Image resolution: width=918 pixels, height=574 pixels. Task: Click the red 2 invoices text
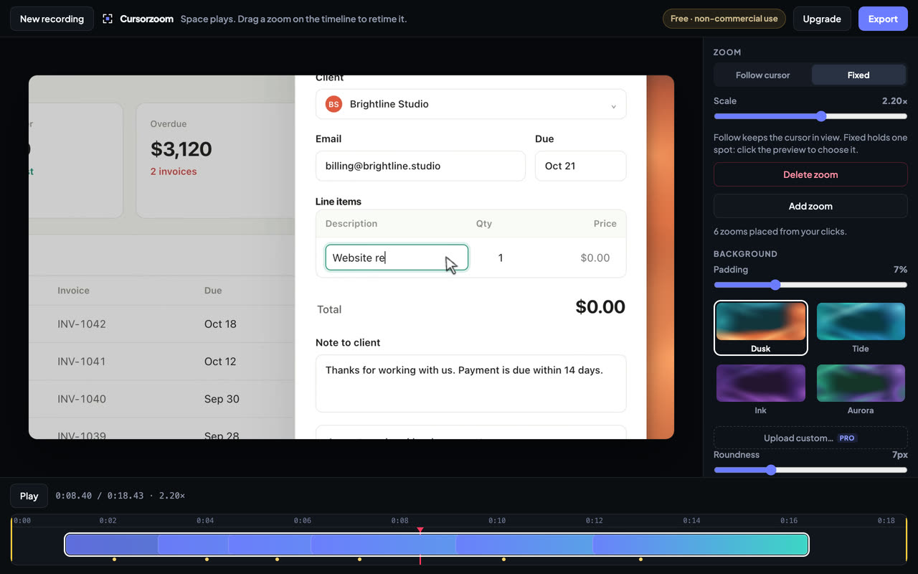[x=174, y=171]
